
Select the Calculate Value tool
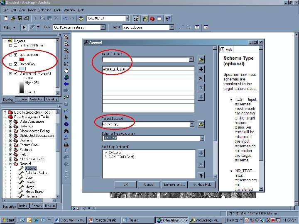pos(36,173)
